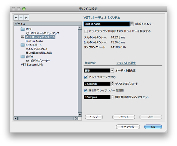This screenshot has width=177, height=146.
Task: Click the 0 Samples offset field
Action: [97, 97]
